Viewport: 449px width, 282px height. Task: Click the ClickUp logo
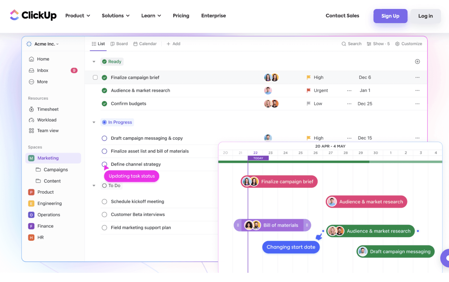point(33,15)
